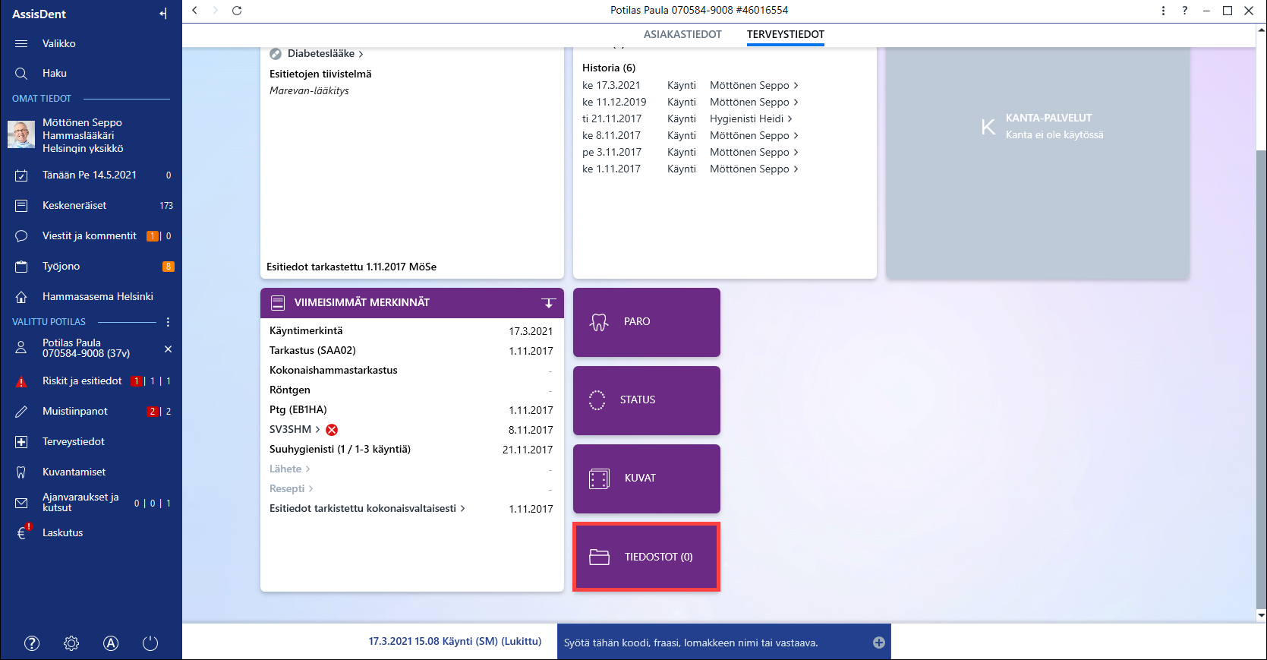The width and height of the screenshot is (1267, 660).
Task: Open the Haku search icon
Action: point(21,74)
